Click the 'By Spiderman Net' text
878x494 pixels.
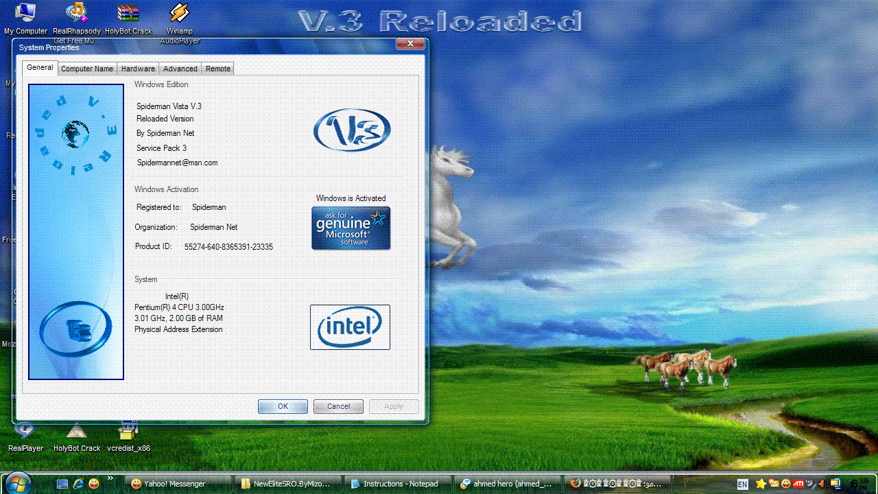point(165,133)
